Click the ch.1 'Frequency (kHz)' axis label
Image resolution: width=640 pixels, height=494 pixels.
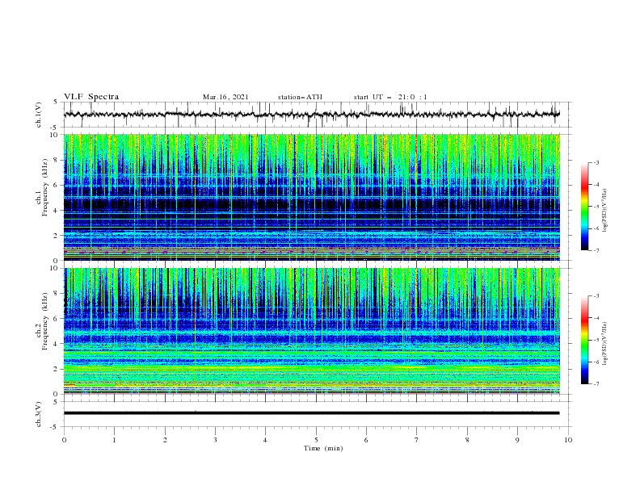point(45,188)
